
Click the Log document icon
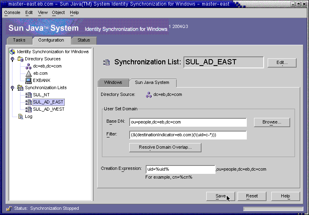(x=20, y=117)
